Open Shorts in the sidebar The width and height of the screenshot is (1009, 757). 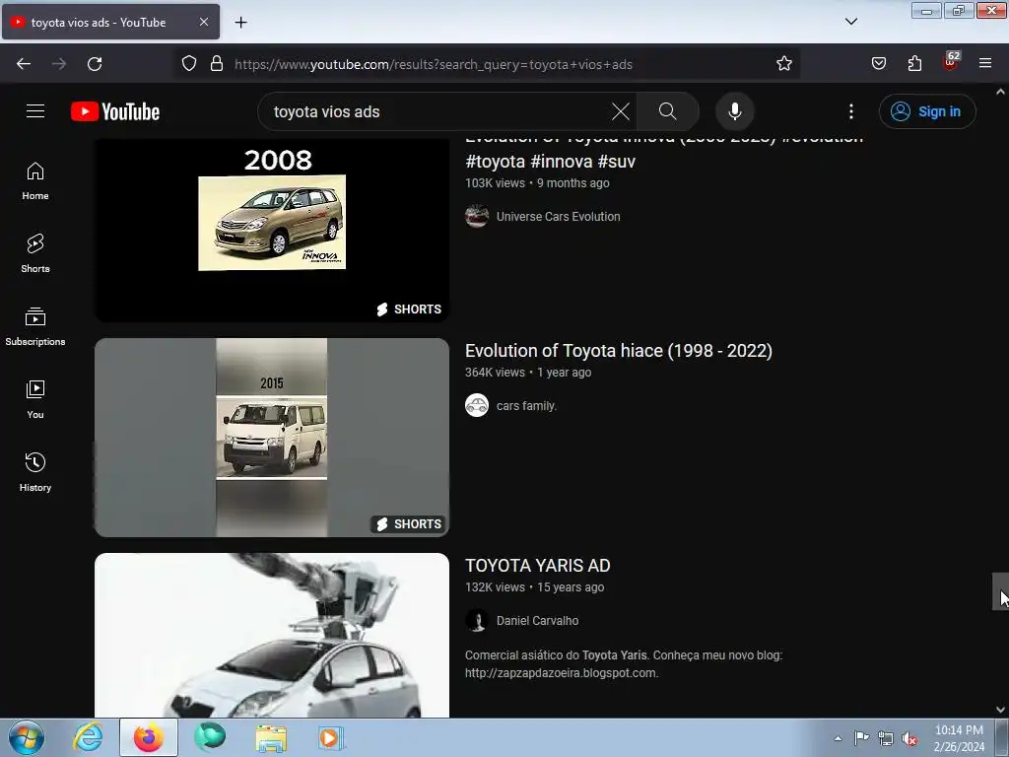coord(35,253)
